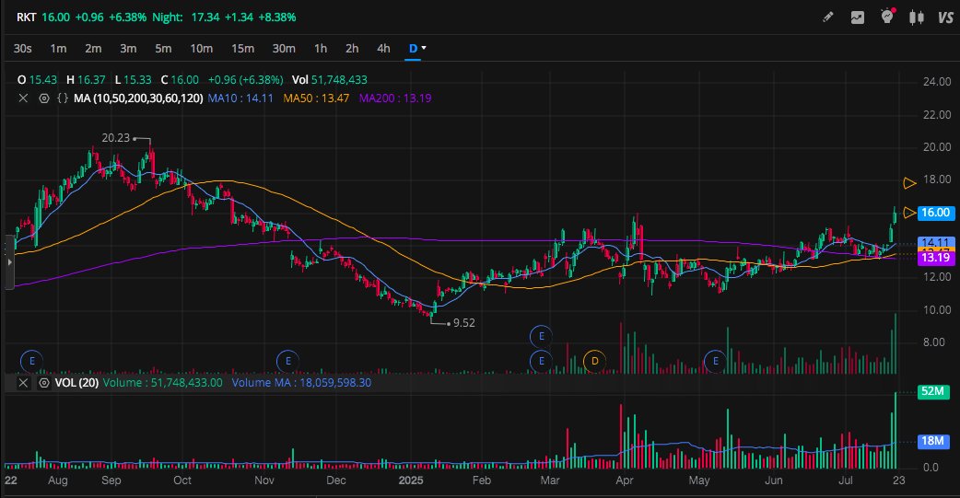This screenshot has height=498, width=960.
Task: Select the drawing pencil tool
Action: point(827,17)
